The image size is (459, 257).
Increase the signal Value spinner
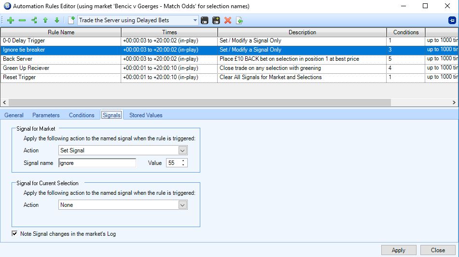coord(183,161)
